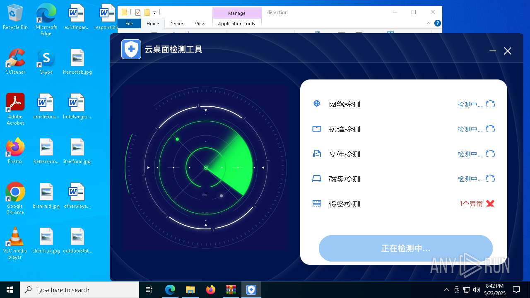This screenshot has height=298, width=530.
Task: Open the notification center
Action: click(516, 290)
